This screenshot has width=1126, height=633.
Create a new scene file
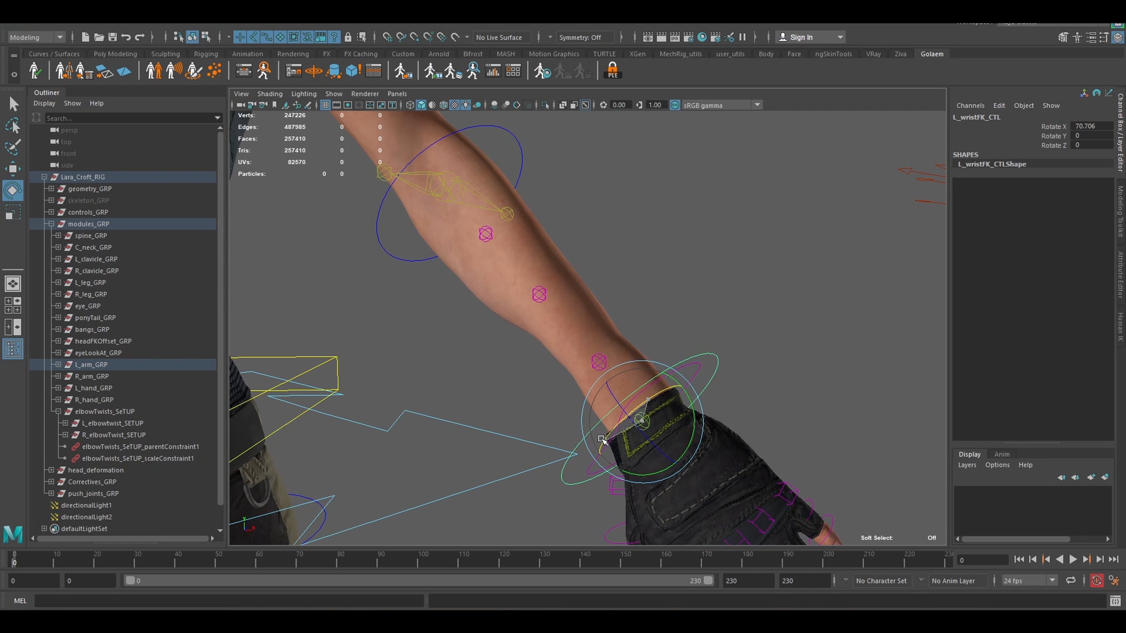click(85, 37)
